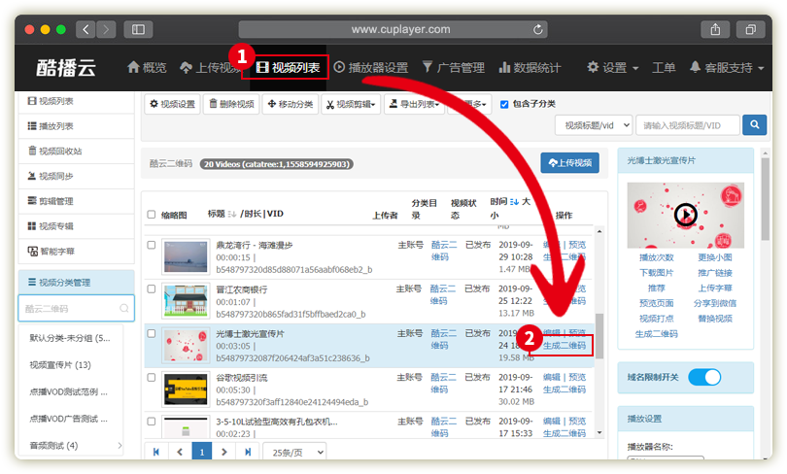
Task: Click 生成二维码 in the 光博士激光宣传片 row
Action: point(565,346)
